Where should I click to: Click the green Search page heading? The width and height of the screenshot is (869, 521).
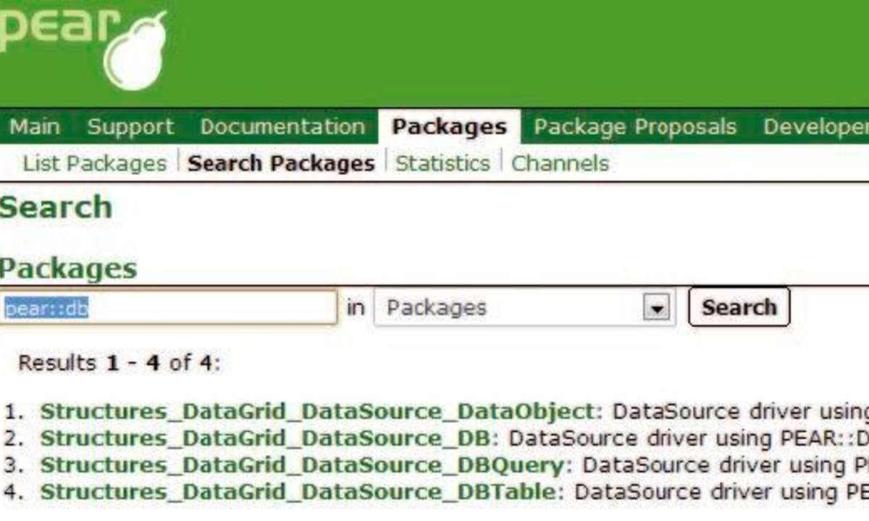[56, 208]
